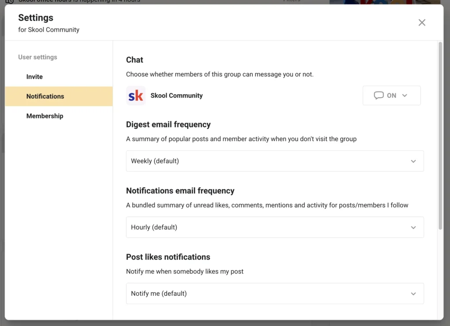Close the Settings dialog with the X
450x326 pixels.
point(421,23)
